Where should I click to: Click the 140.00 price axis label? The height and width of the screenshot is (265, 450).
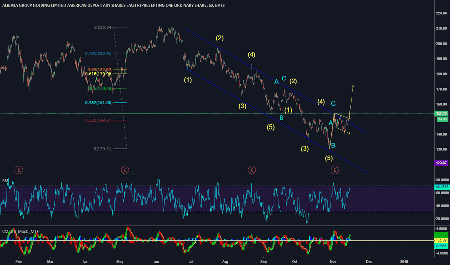(x=441, y=134)
